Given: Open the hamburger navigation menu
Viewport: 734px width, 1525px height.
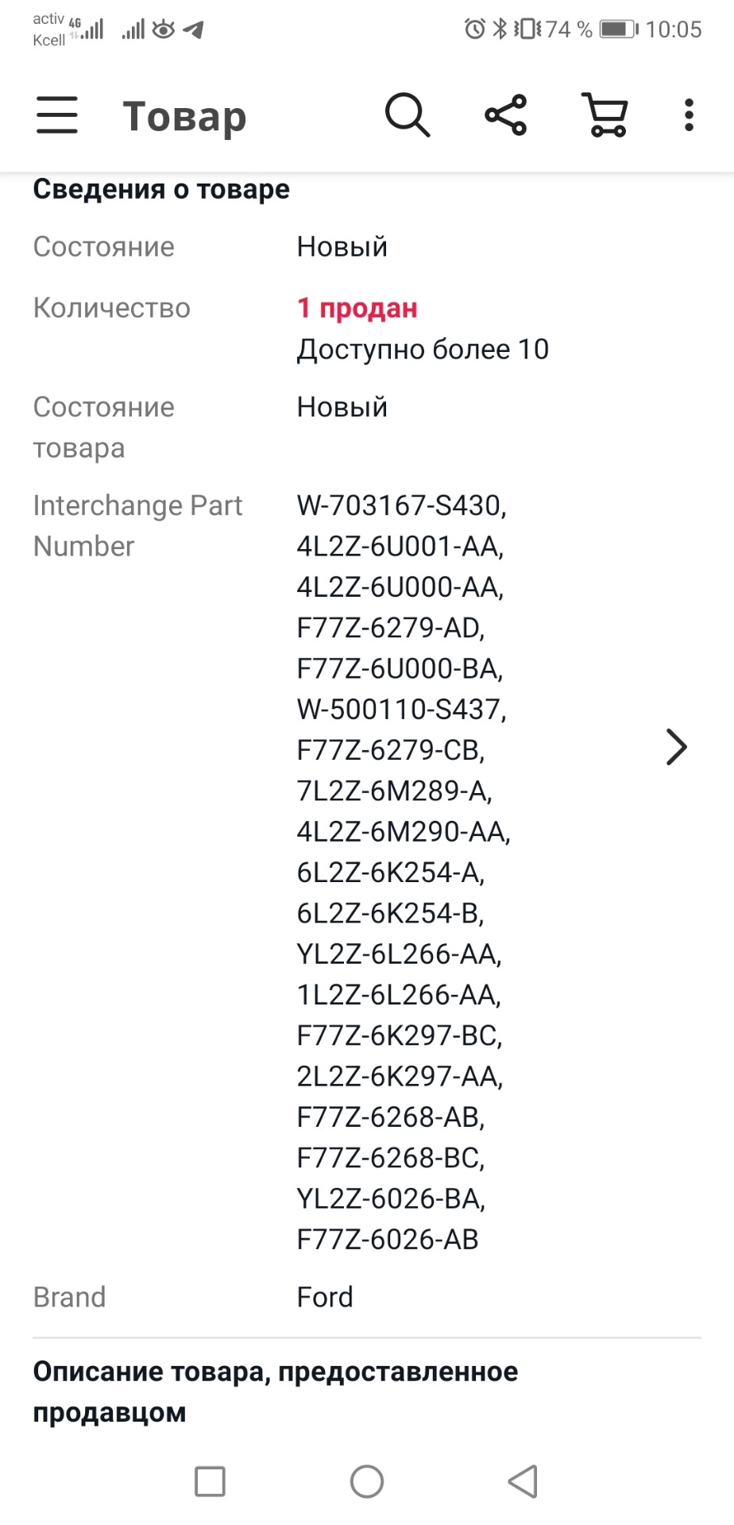Looking at the screenshot, I should (x=57, y=115).
